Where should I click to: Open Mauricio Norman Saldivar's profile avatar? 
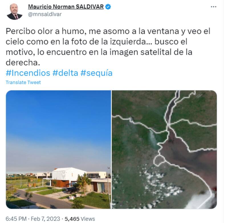point(15,12)
